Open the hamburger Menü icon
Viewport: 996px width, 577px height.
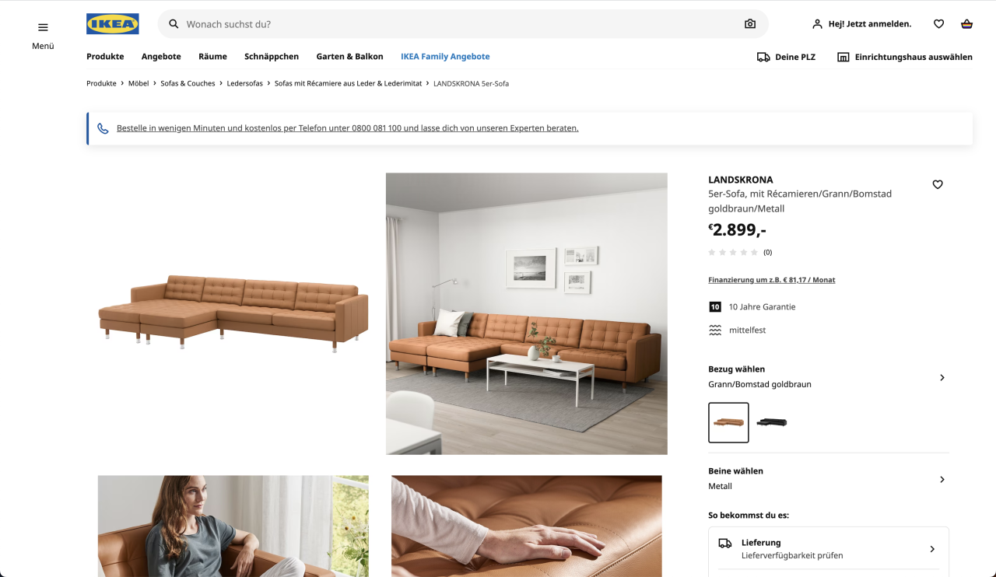(43, 27)
